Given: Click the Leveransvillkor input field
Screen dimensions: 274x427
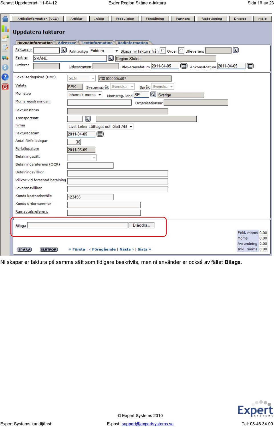Looking at the screenshot, I should point(118,189).
